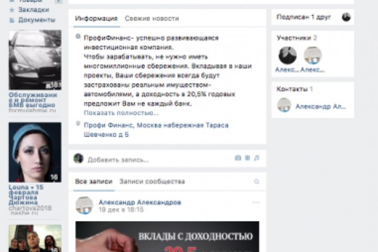Switch to Записи сообщества tab
This screenshot has height=252, width=378.
click(152, 181)
